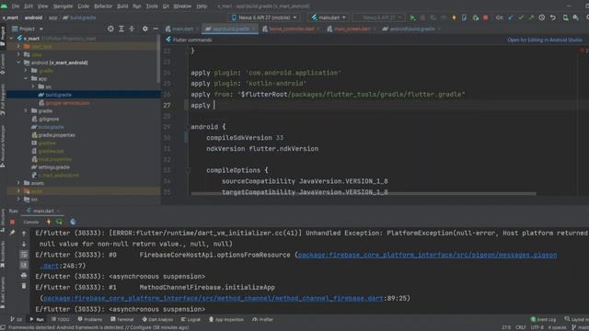The width and height of the screenshot is (589, 331).
Task: Open the App Inspection tool window
Action: [x=225, y=319]
